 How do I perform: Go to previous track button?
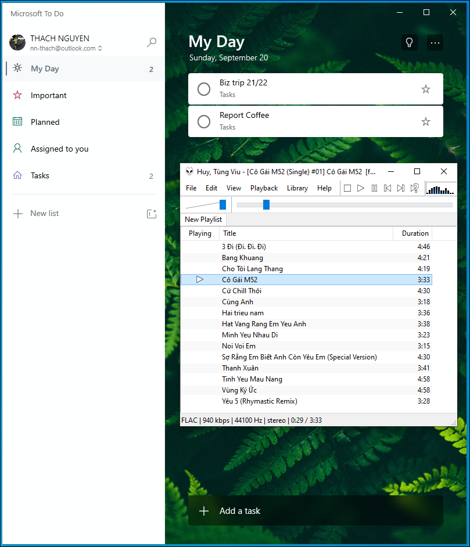pos(388,188)
